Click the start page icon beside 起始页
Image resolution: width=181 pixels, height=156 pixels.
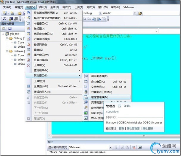click(x=86, y=113)
